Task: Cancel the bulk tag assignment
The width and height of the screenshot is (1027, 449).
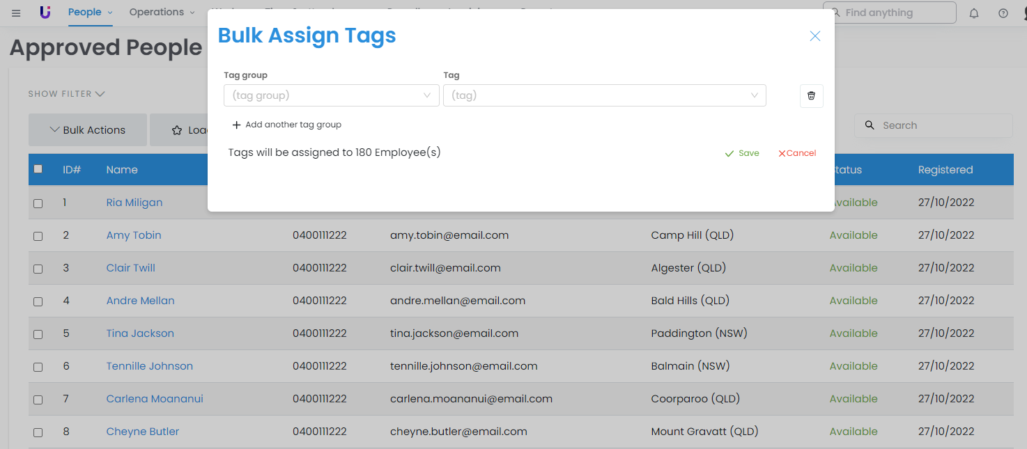Action: [797, 153]
